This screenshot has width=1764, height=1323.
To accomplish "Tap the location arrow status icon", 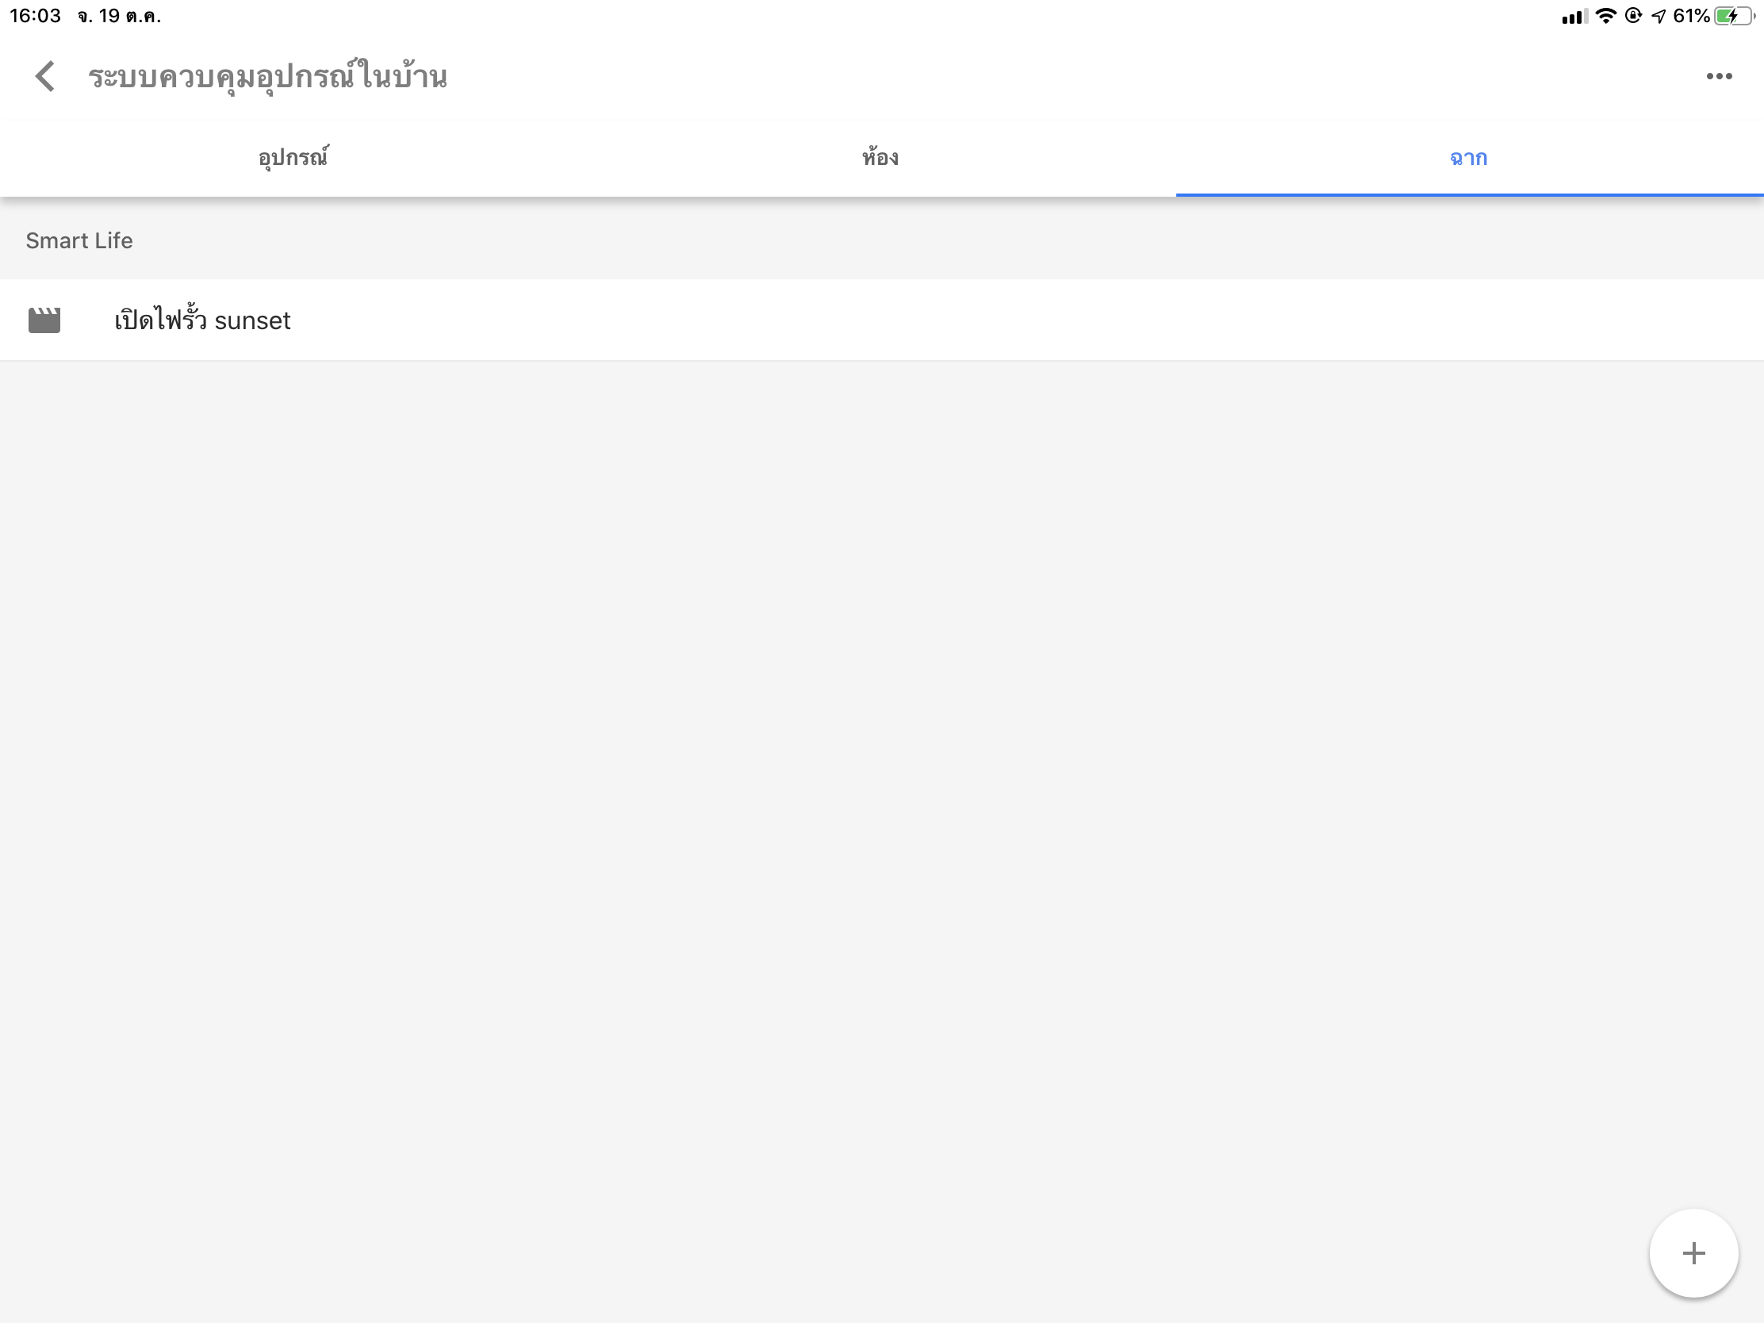I will (1659, 16).
